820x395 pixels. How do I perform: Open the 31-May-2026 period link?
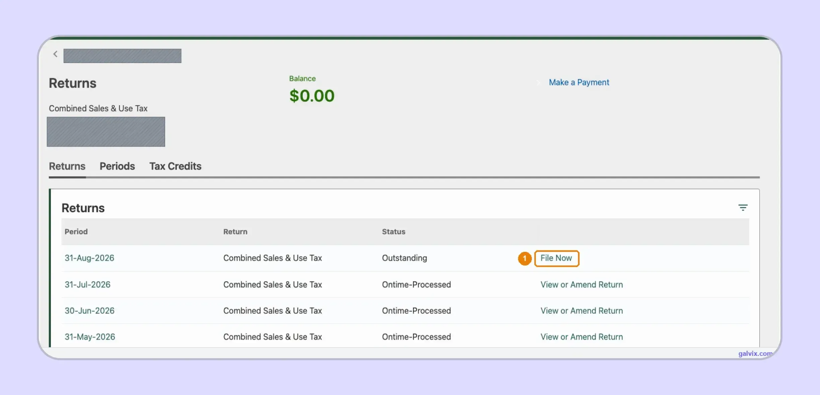pyautogui.click(x=90, y=337)
